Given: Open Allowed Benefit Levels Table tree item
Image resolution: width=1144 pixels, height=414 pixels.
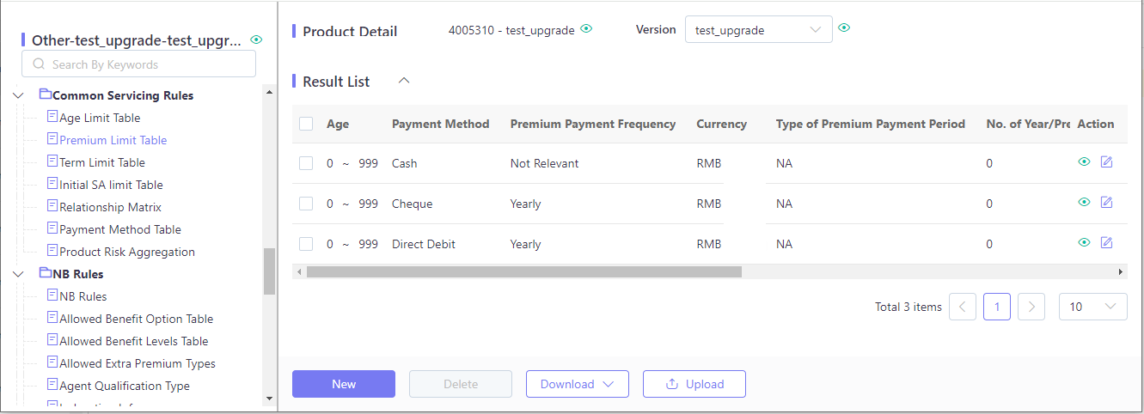Looking at the screenshot, I should (134, 341).
